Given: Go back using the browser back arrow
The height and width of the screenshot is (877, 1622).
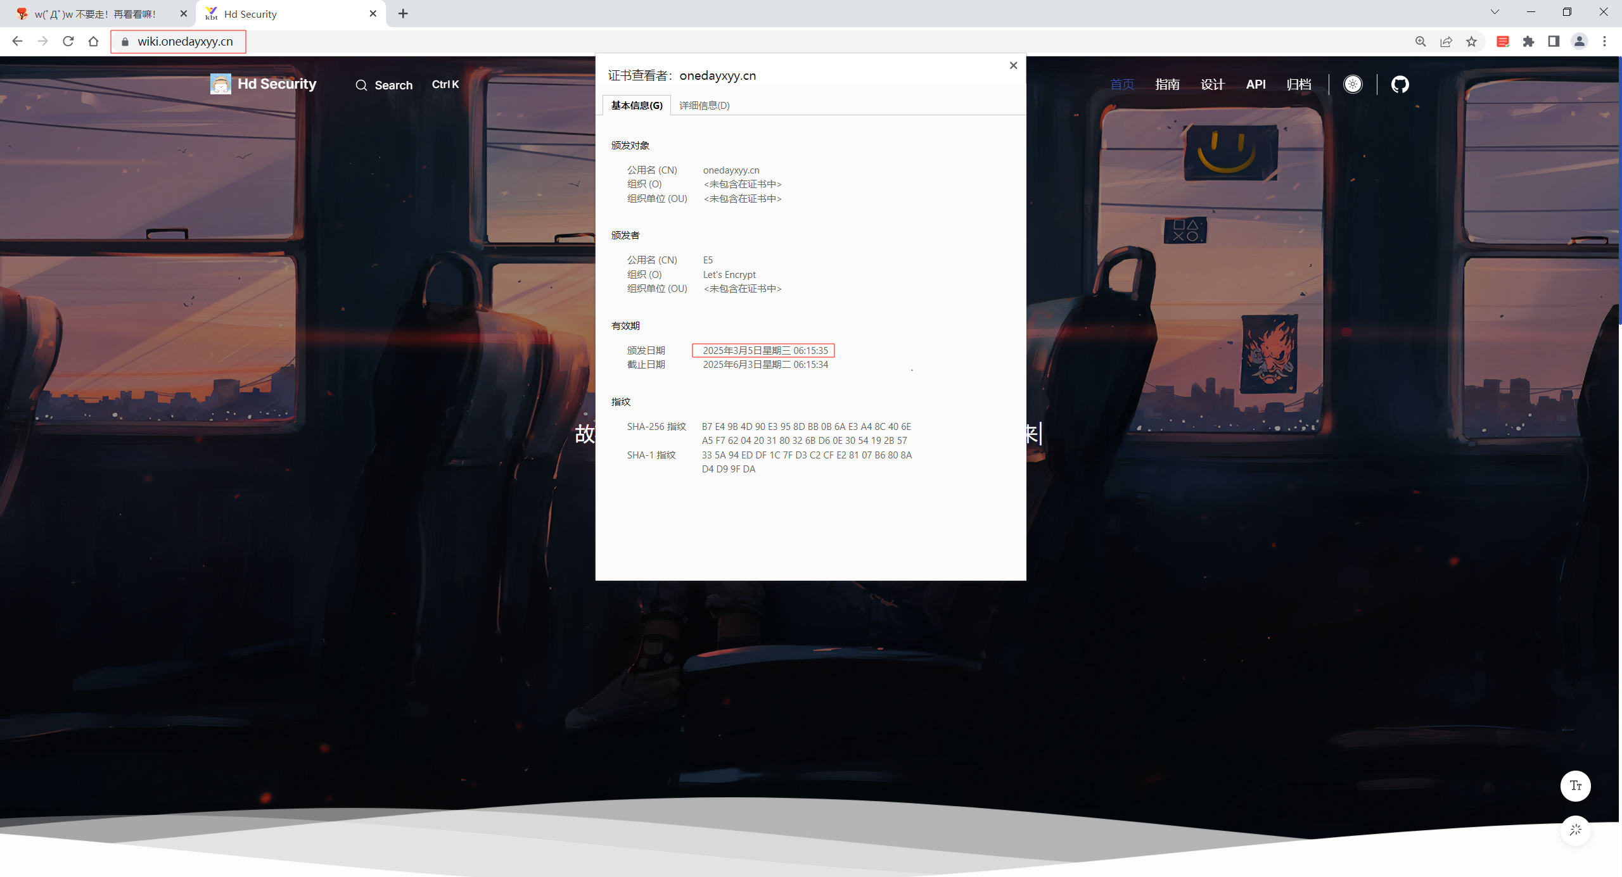Looking at the screenshot, I should pyautogui.click(x=17, y=41).
